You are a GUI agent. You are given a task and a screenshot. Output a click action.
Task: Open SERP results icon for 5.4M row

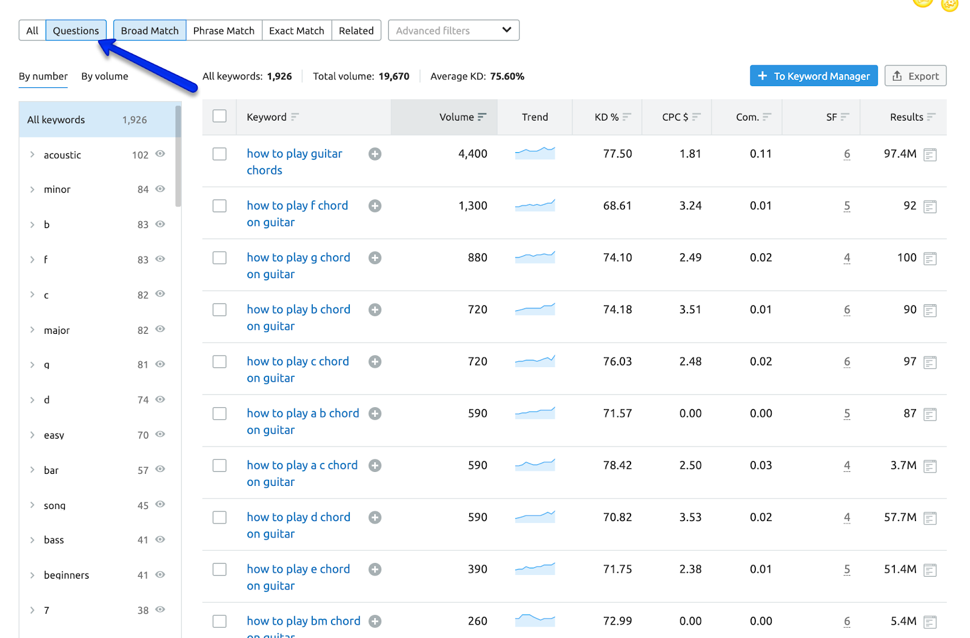click(930, 622)
